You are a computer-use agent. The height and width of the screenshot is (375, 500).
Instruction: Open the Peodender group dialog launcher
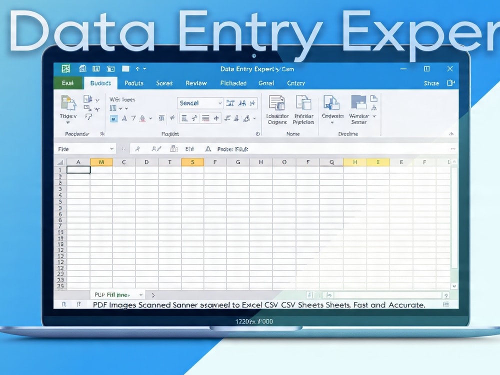coord(102,134)
